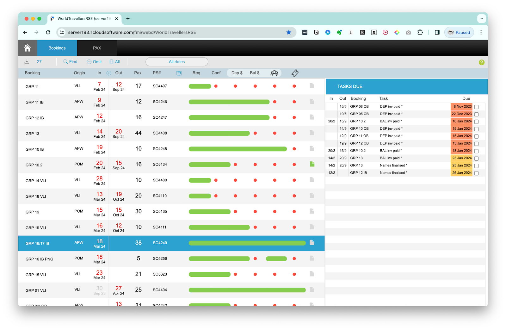Click the green help question mark icon
506x330 pixels.
(x=481, y=62)
